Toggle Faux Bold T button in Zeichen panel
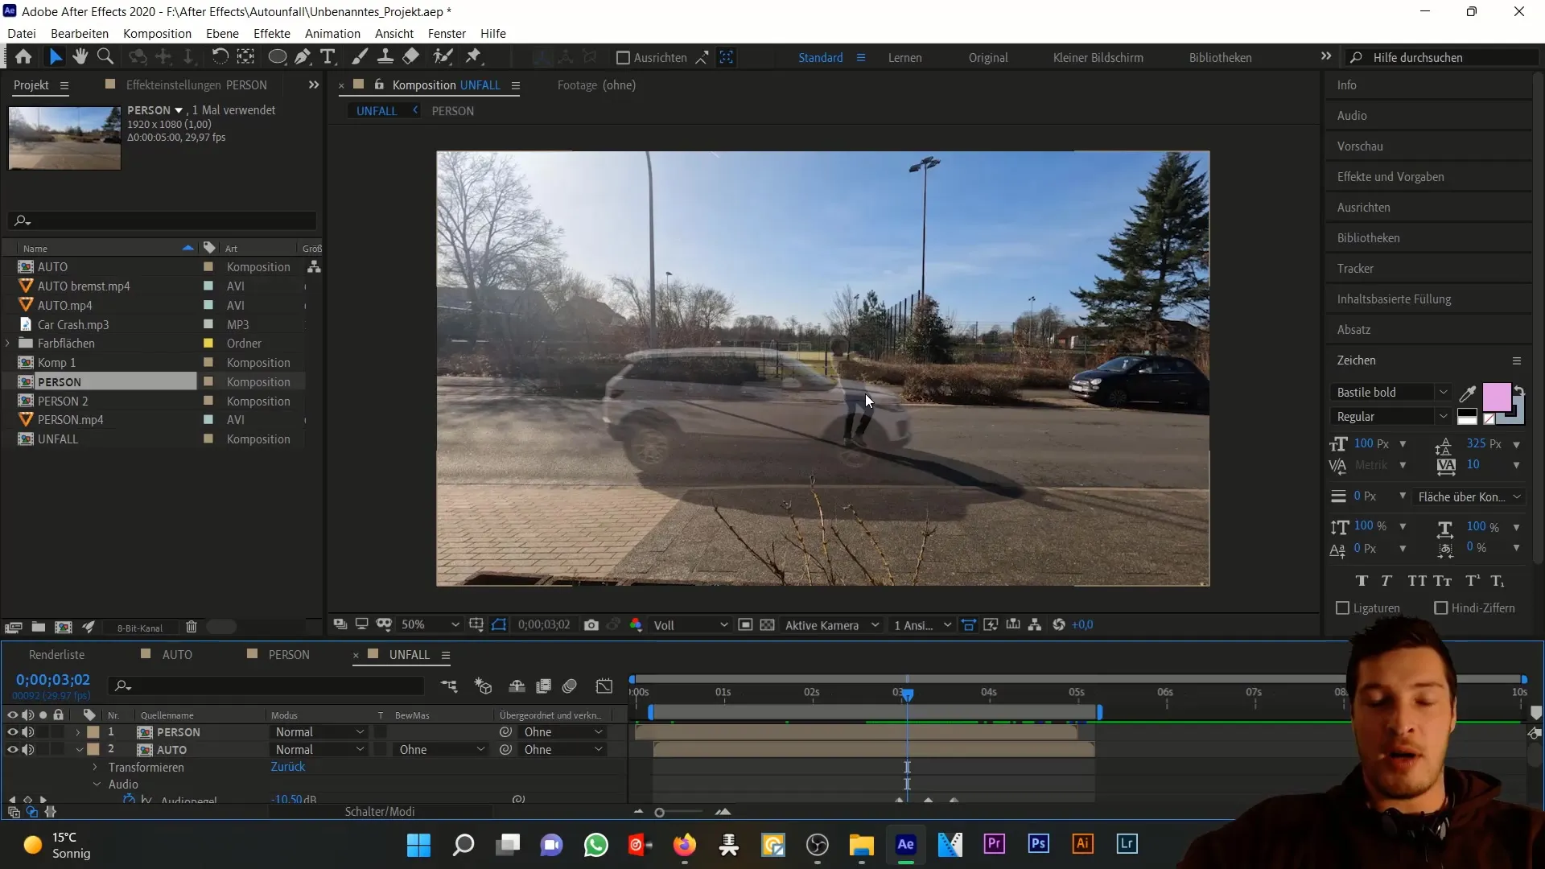 click(x=1362, y=581)
